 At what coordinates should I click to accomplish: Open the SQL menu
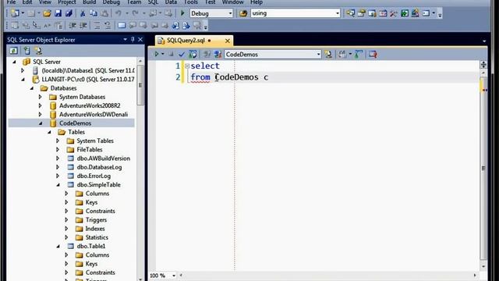tap(153, 2)
